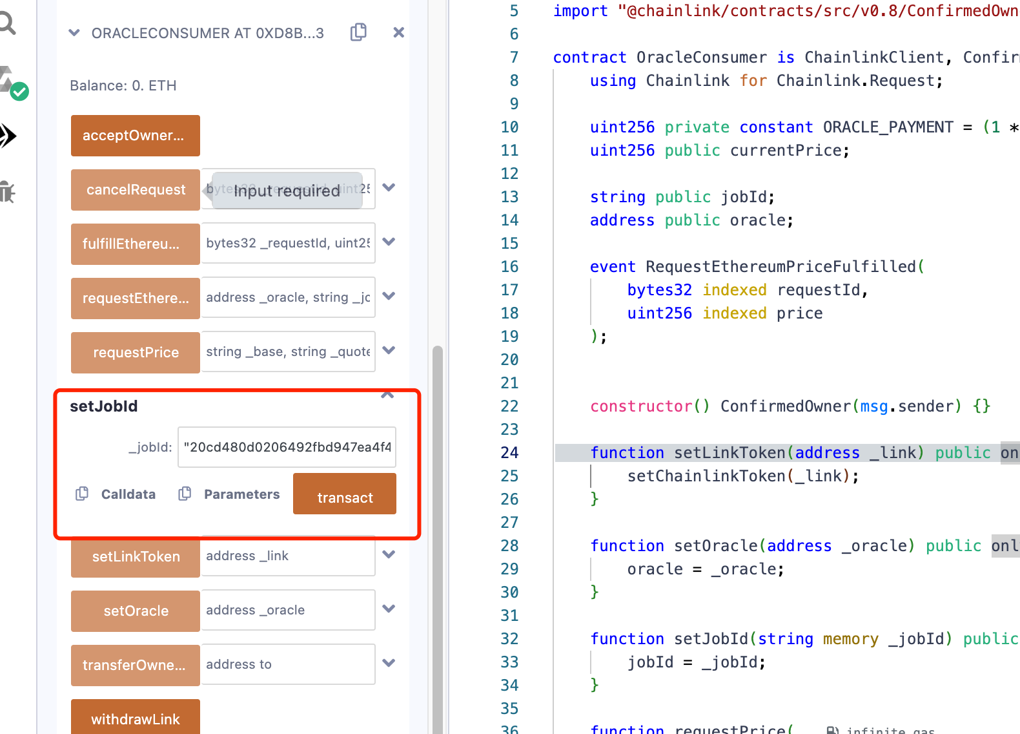
Task: Click the deploy panel vertical scrollbar
Action: [438, 517]
